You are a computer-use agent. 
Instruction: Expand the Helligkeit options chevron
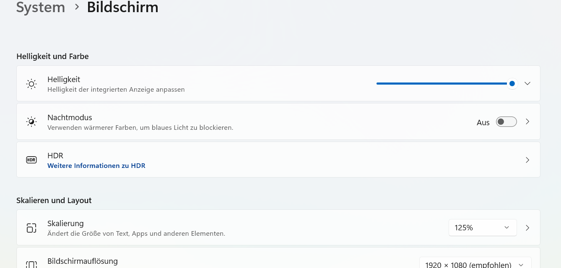[527, 83]
